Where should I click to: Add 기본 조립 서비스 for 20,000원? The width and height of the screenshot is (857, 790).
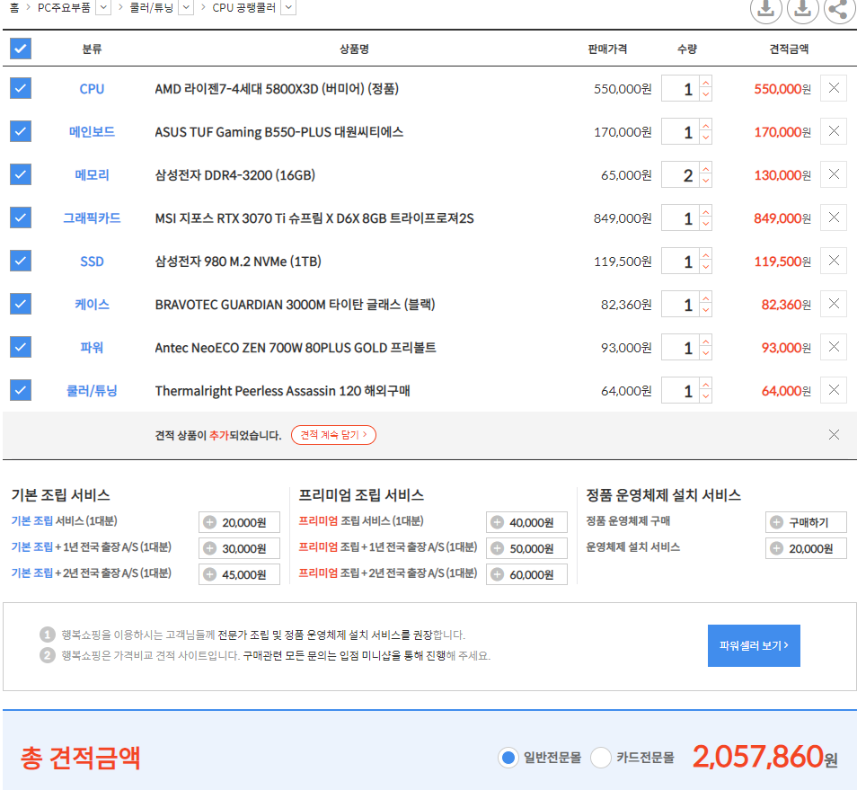point(239,522)
